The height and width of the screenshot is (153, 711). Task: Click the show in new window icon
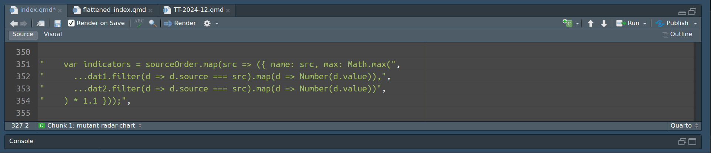pos(41,24)
